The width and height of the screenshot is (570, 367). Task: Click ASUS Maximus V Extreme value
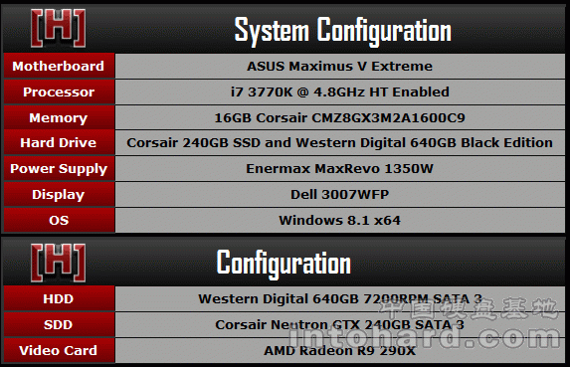click(x=339, y=66)
